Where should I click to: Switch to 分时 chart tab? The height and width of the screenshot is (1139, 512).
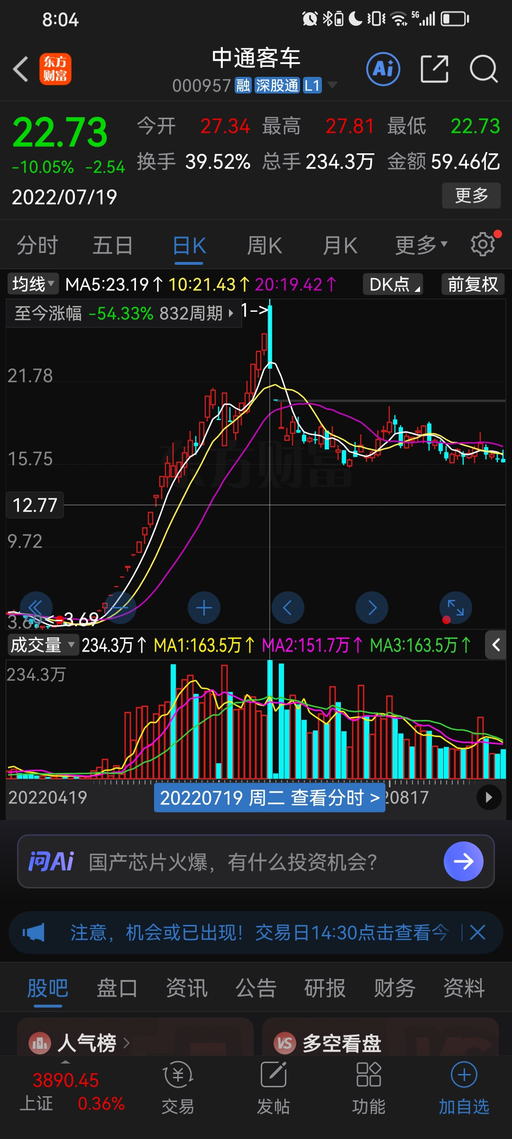(37, 245)
